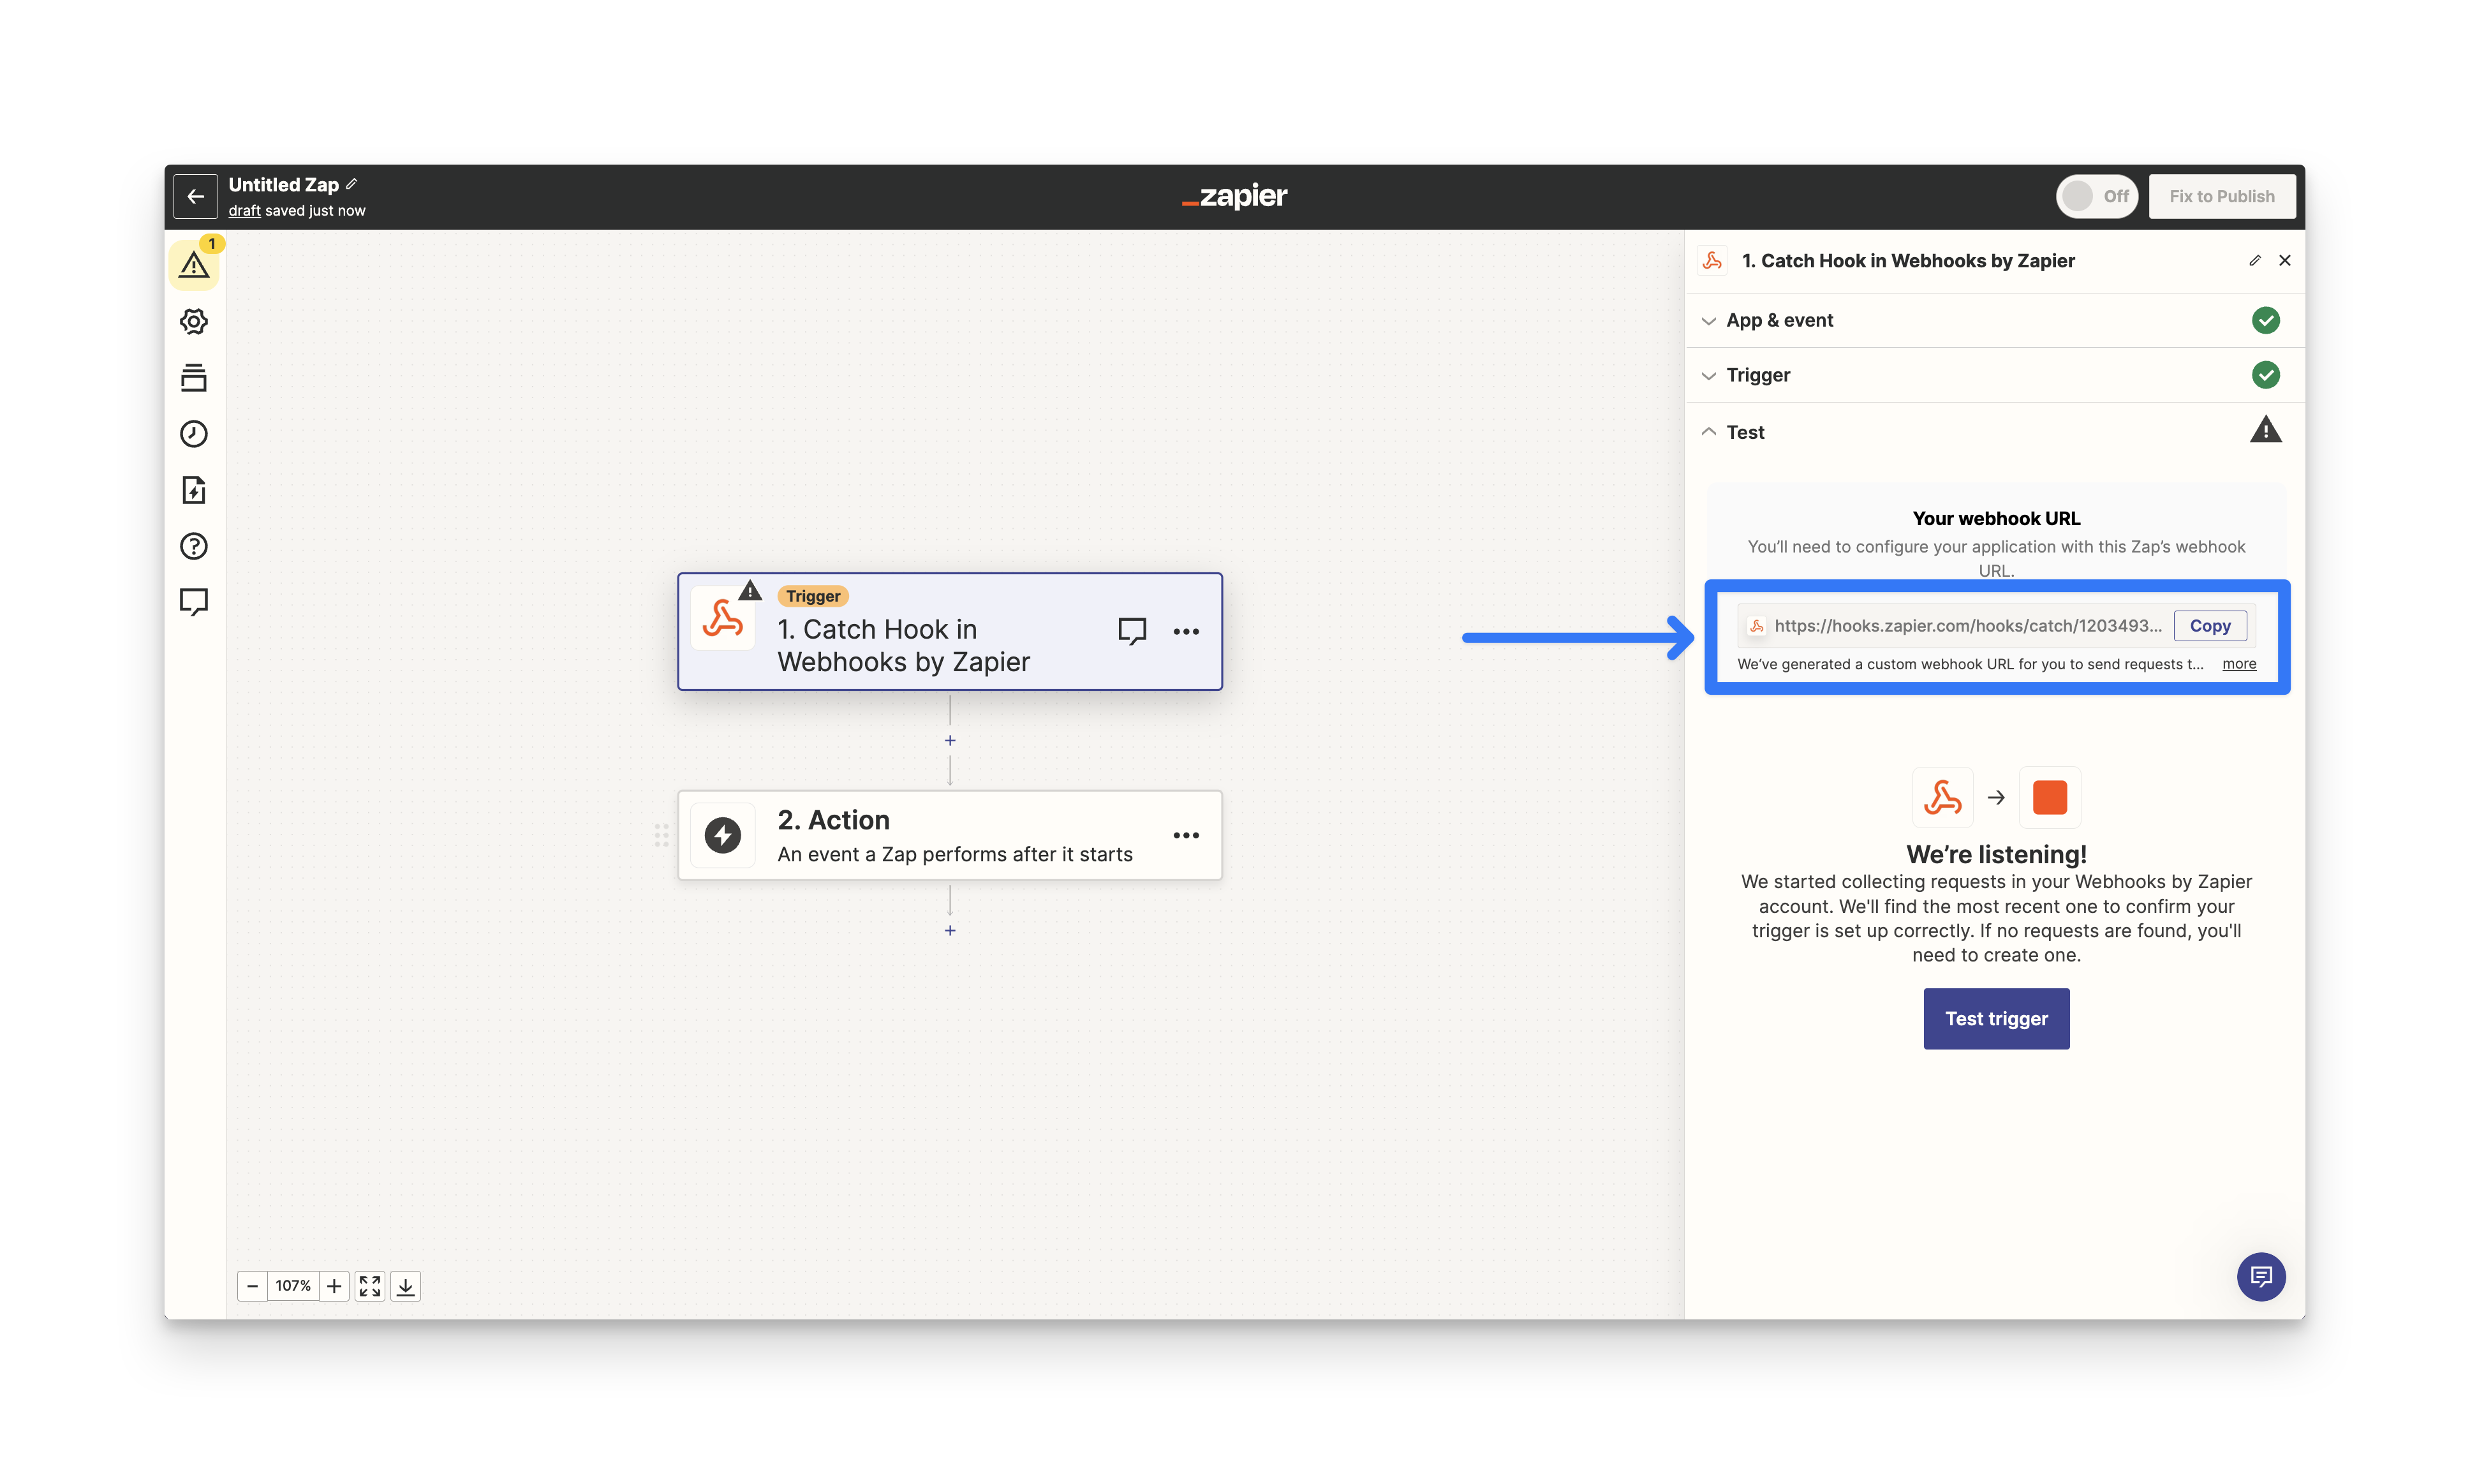Image resolution: width=2470 pixels, height=1484 pixels.
Task: Open three-dot menu on Action step
Action: click(x=1185, y=835)
